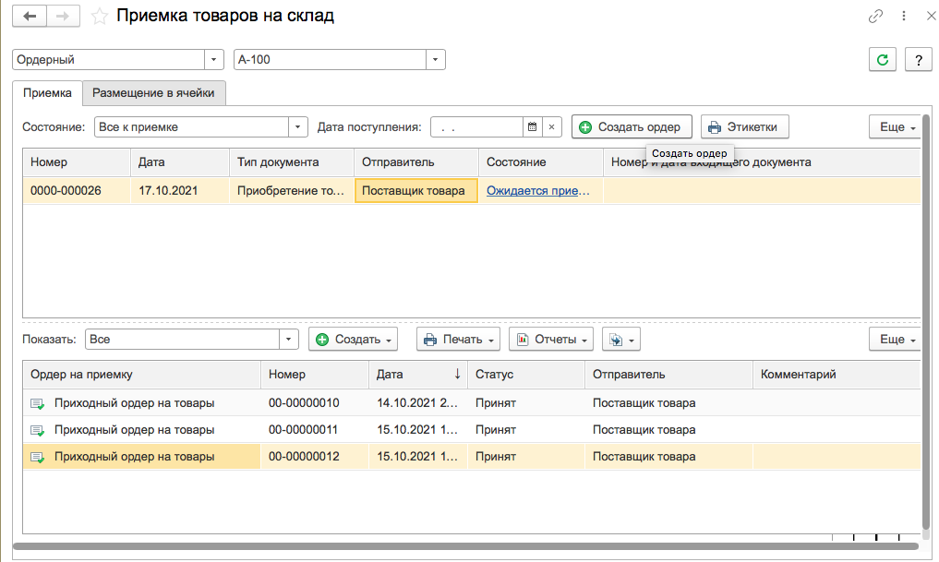Open the Отчеты dropdown menu
The height and width of the screenshot is (562, 939).
tap(551, 340)
